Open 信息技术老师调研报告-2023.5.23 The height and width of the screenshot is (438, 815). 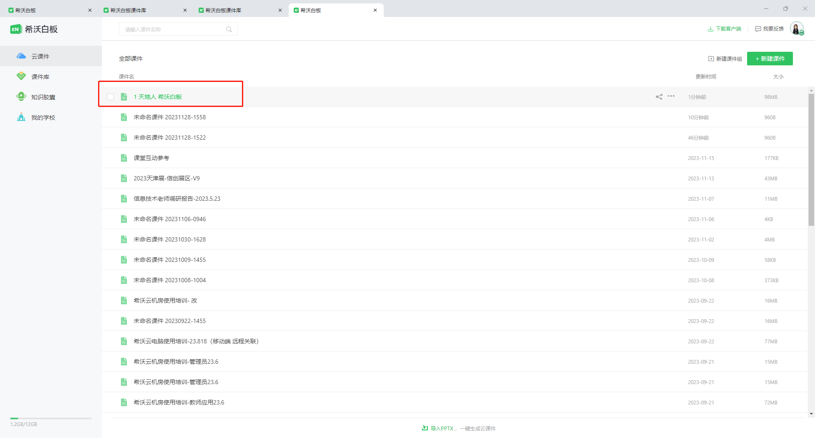pos(177,199)
